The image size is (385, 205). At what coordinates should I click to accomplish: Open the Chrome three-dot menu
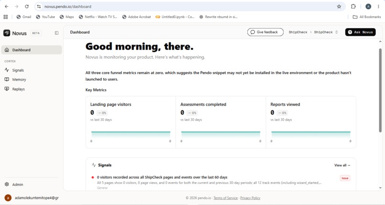(378, 7)
